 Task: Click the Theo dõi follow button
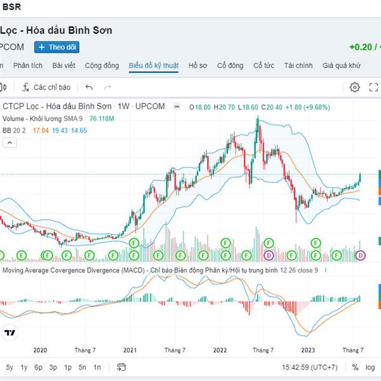[x=57, y=47]
